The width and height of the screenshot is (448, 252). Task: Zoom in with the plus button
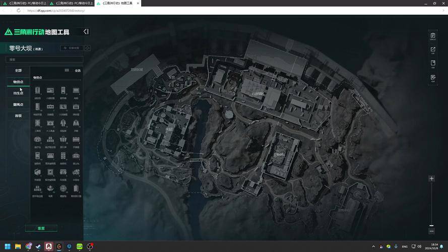[431, 178]
